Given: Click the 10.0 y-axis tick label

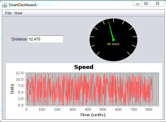Looking at the screenshot, I should pyautogui.click(x=20, y=79).
